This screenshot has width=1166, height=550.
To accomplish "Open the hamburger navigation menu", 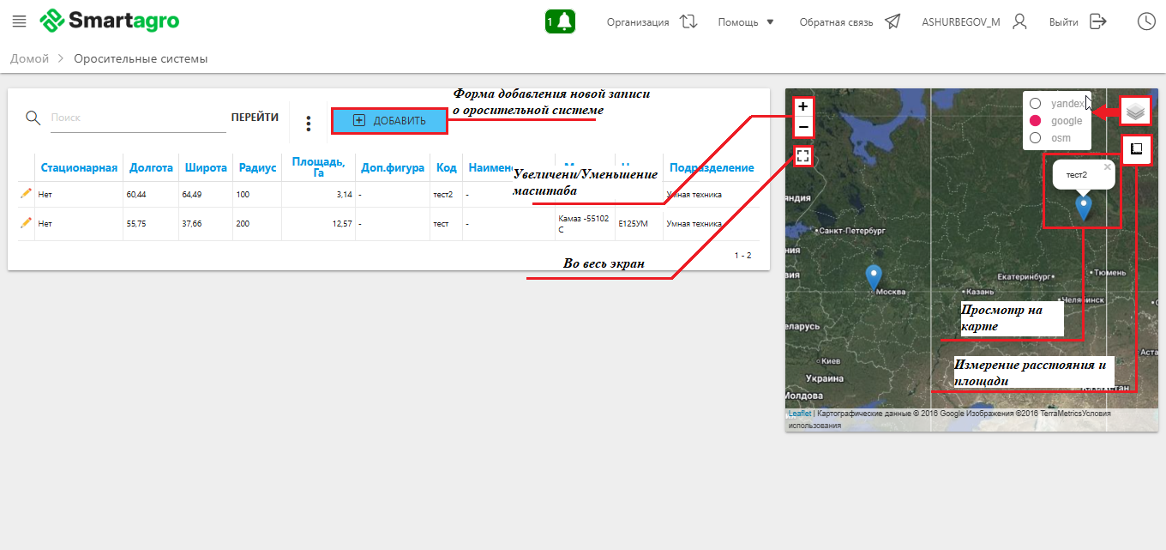I will pyautogui.click(x=19, y=21).
